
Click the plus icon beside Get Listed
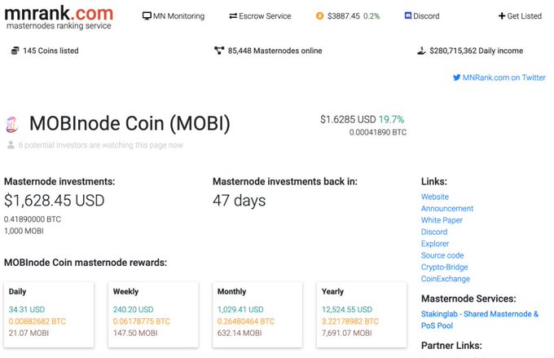coord(502,16)
